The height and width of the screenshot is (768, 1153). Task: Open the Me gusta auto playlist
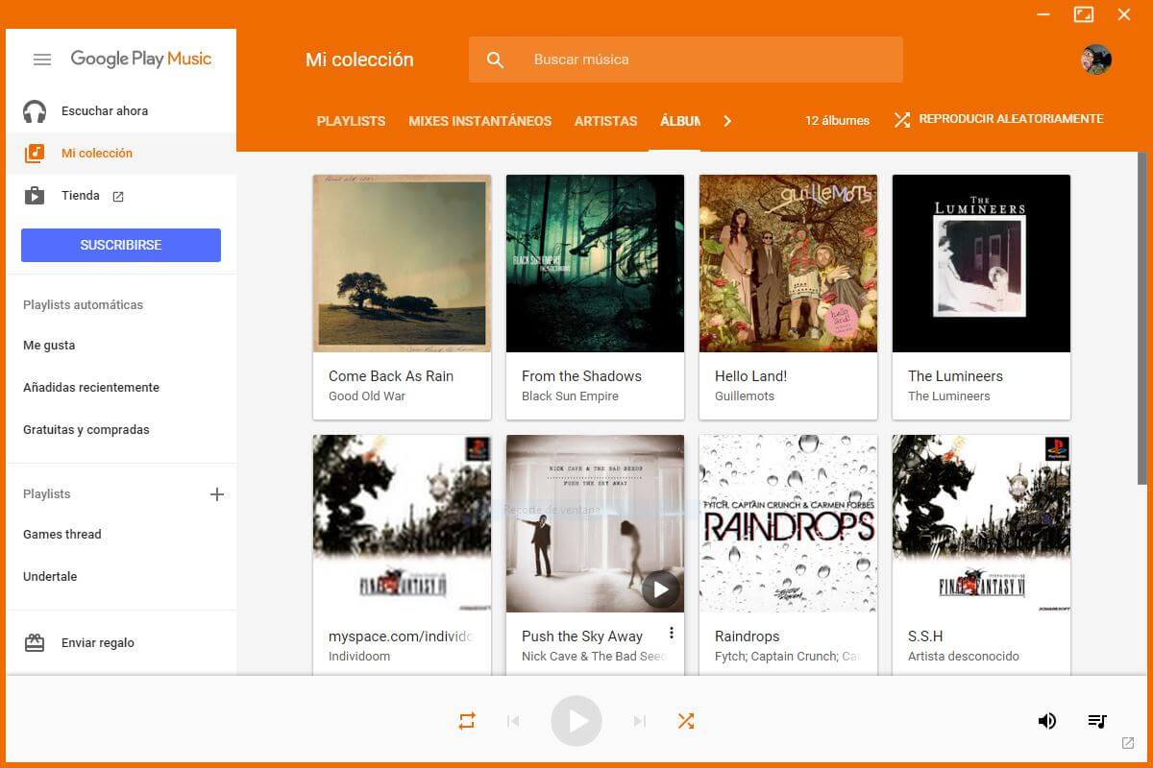(49, 346)
